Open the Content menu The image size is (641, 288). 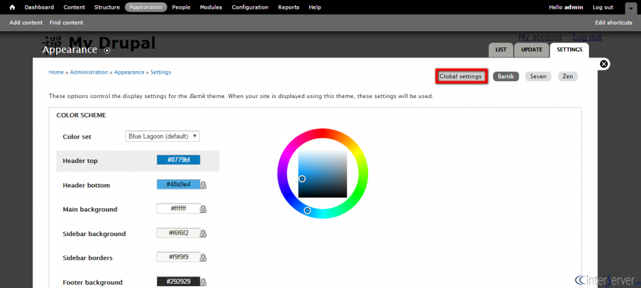coord(74,7)
